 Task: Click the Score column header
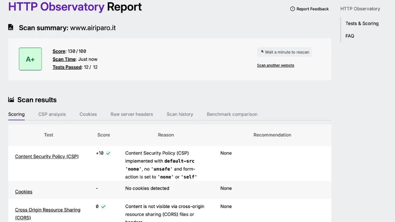[x=104, y=135]
